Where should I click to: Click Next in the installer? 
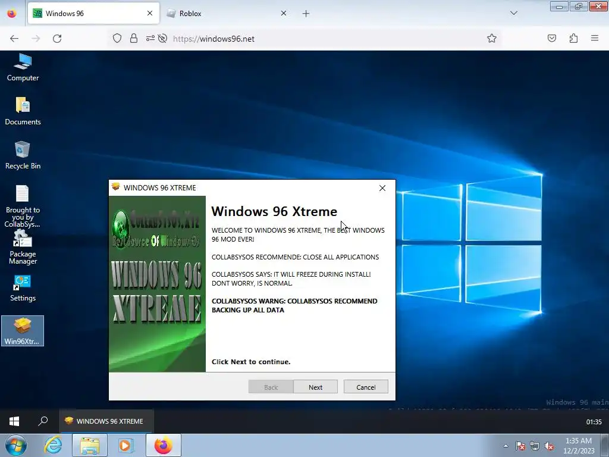pyautogui.click(x=315, y=387)
